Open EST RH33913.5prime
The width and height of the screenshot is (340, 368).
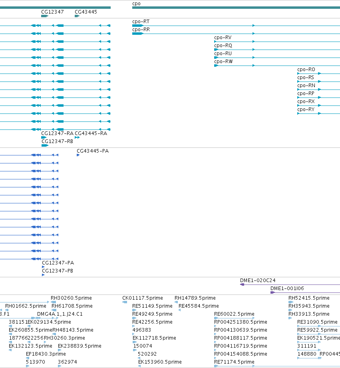coord(309,314)
